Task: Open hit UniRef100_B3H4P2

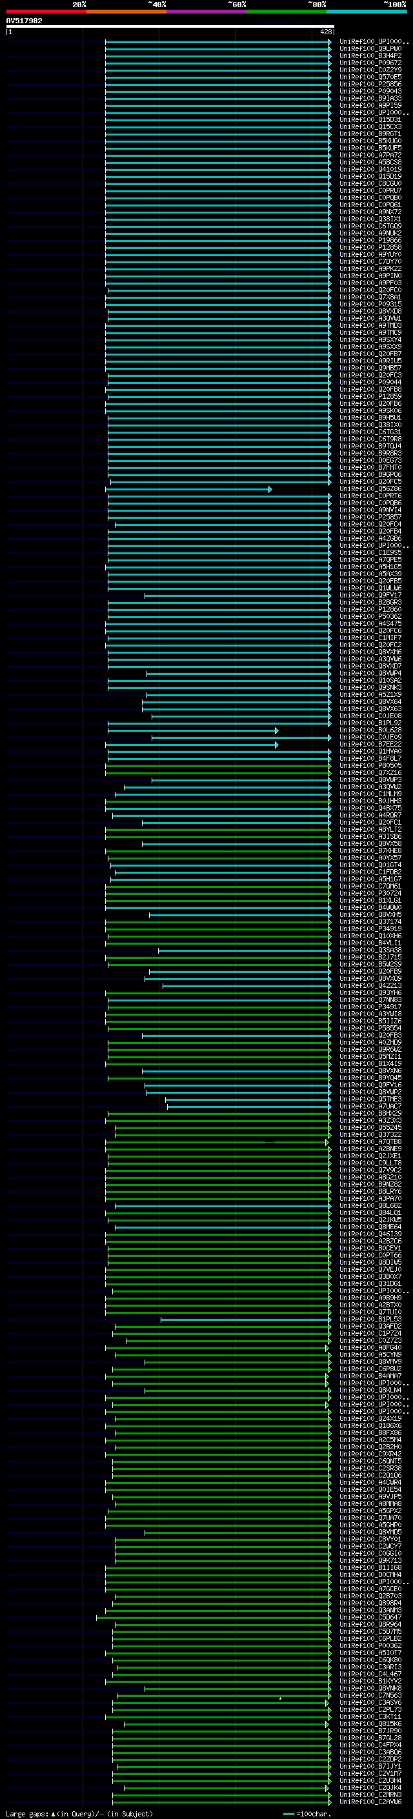Action: tap(370, 55)
